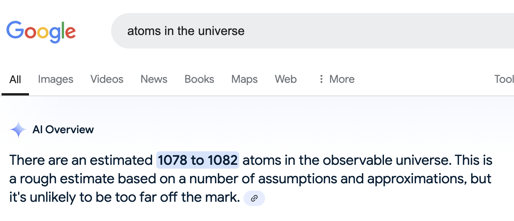The width and height of the screenshot is (514, 221).
Task: Select the All results tab
Action: tap(15, 79)
